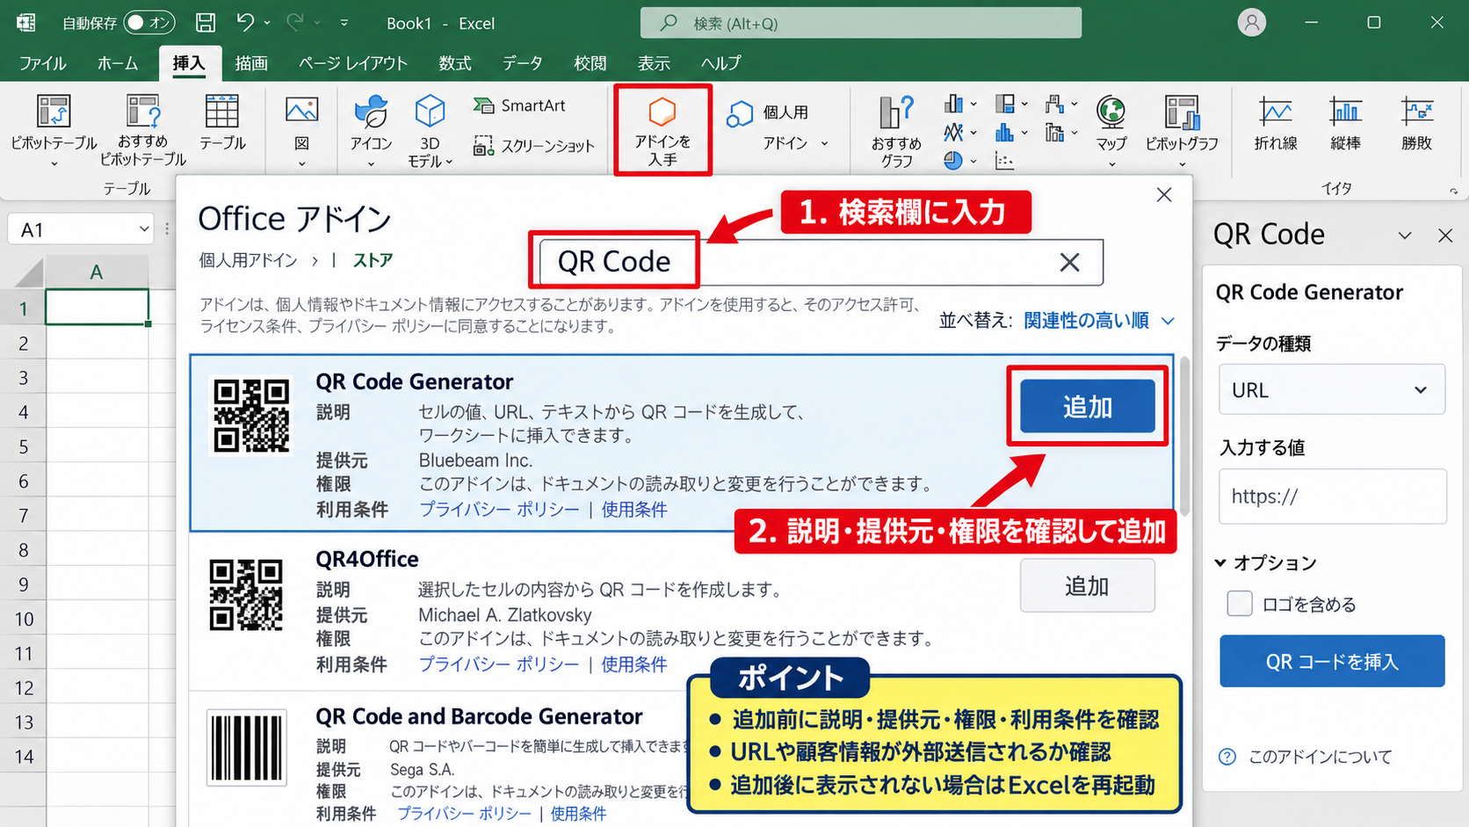Collapse the オプション section
This screenshot has height=827, width=1469.
click(1220, 562)
